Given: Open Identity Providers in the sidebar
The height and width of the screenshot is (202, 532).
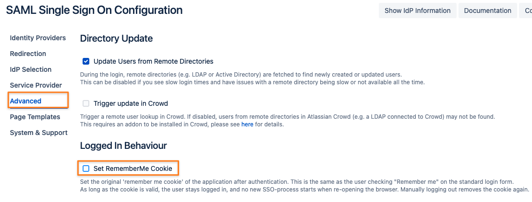Looking at the screenshot, I should click(x=38, y=38).
